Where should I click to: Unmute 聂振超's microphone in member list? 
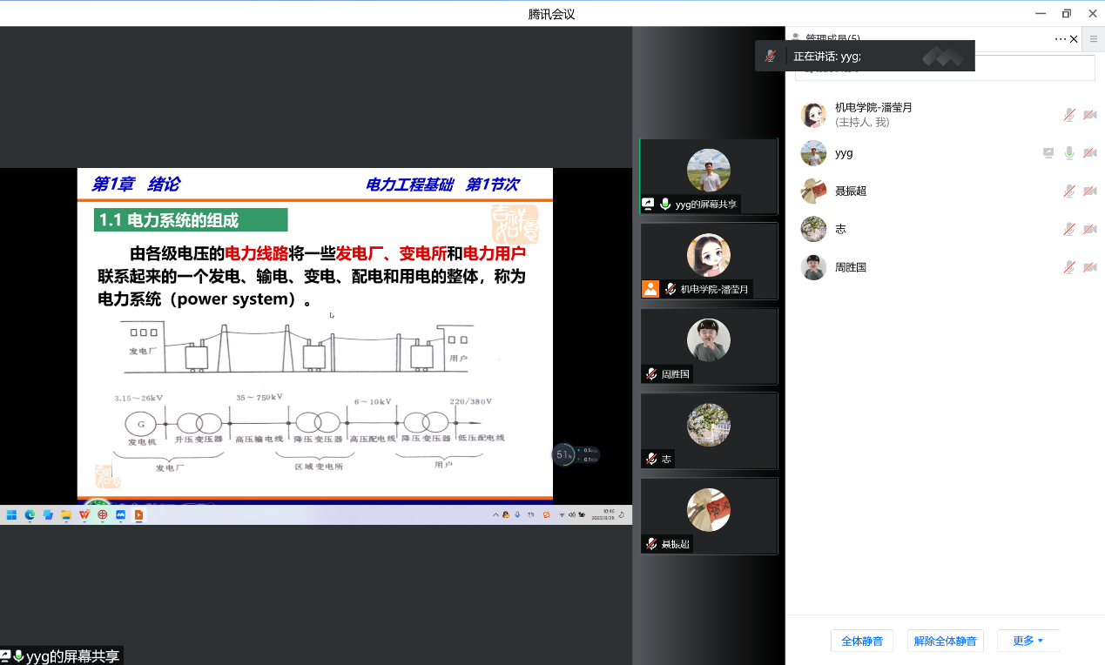(1069, 191)
